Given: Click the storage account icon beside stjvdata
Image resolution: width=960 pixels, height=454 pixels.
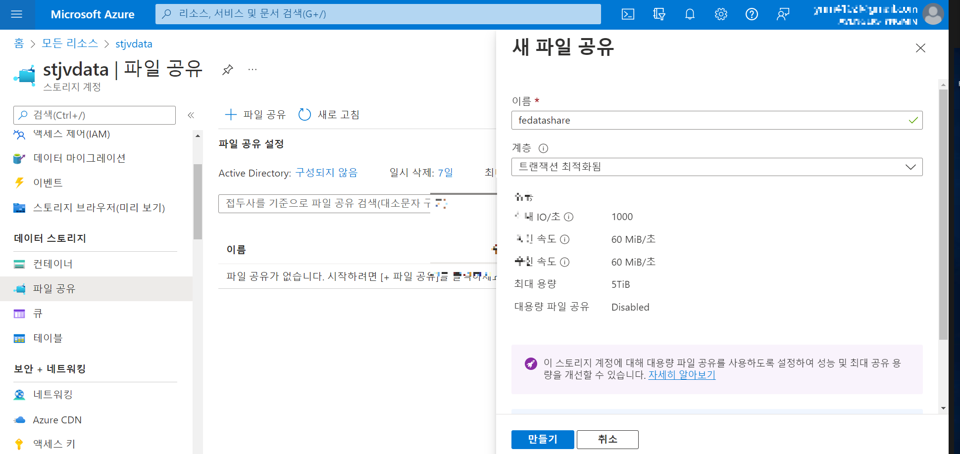Looking at the screenshot, I should (25, 76).
